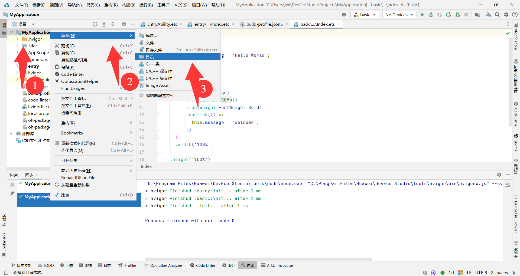Open the 构建(B) menu
Image resolution: width=520 pixels, height=276 pixels.
tap(129, 5)
